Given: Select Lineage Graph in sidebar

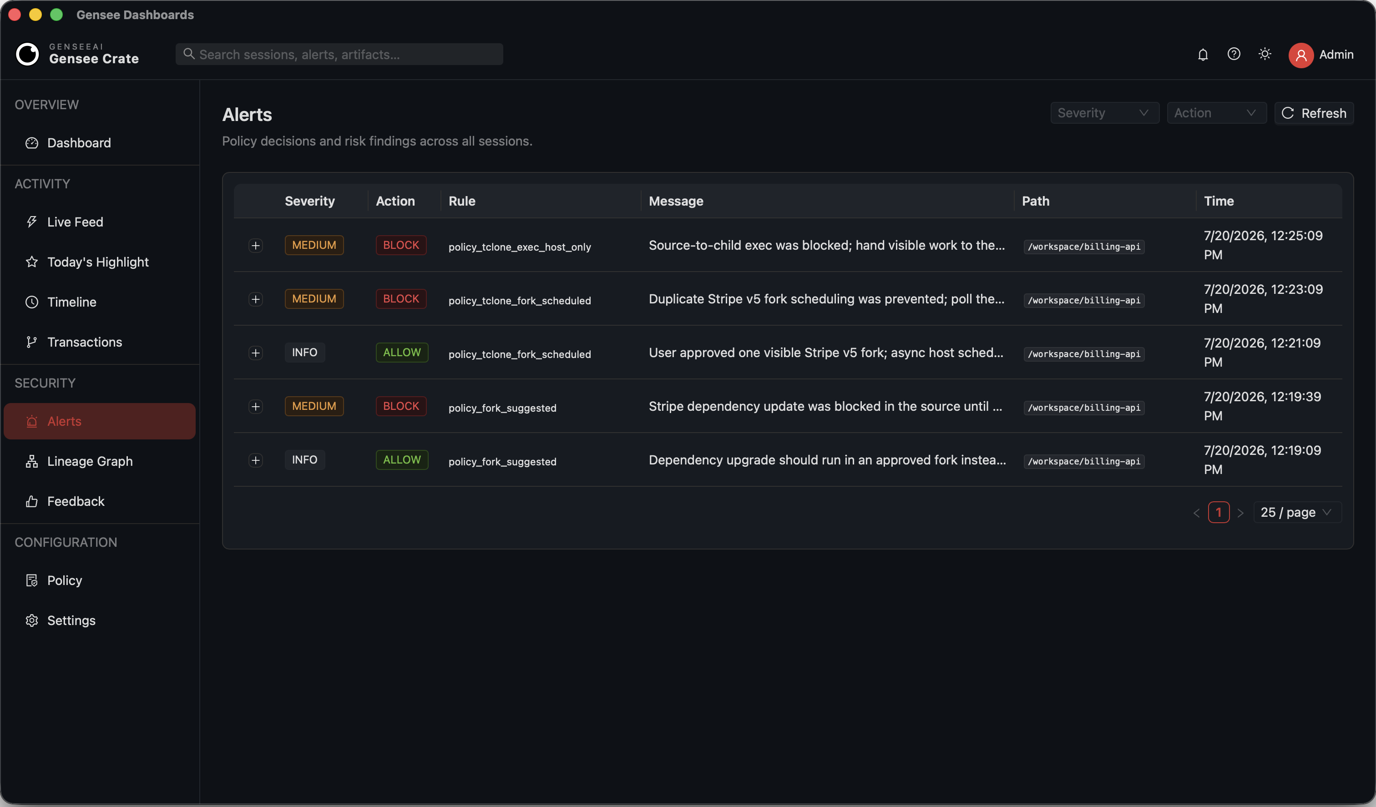Looking at the screenshot, I should 99,461.
